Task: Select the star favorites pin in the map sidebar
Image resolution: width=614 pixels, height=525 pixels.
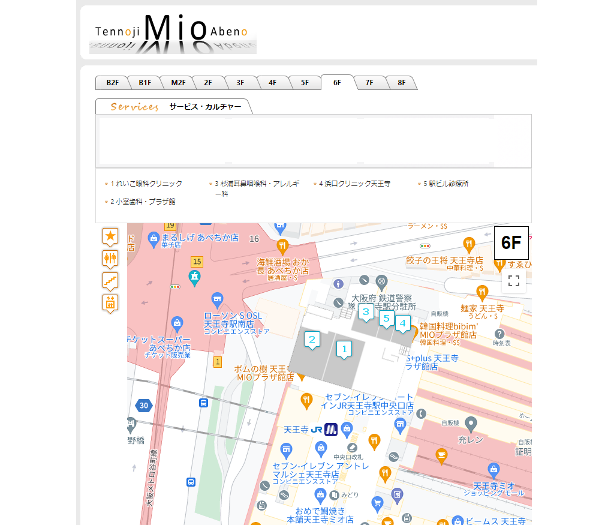Action: 110,237
